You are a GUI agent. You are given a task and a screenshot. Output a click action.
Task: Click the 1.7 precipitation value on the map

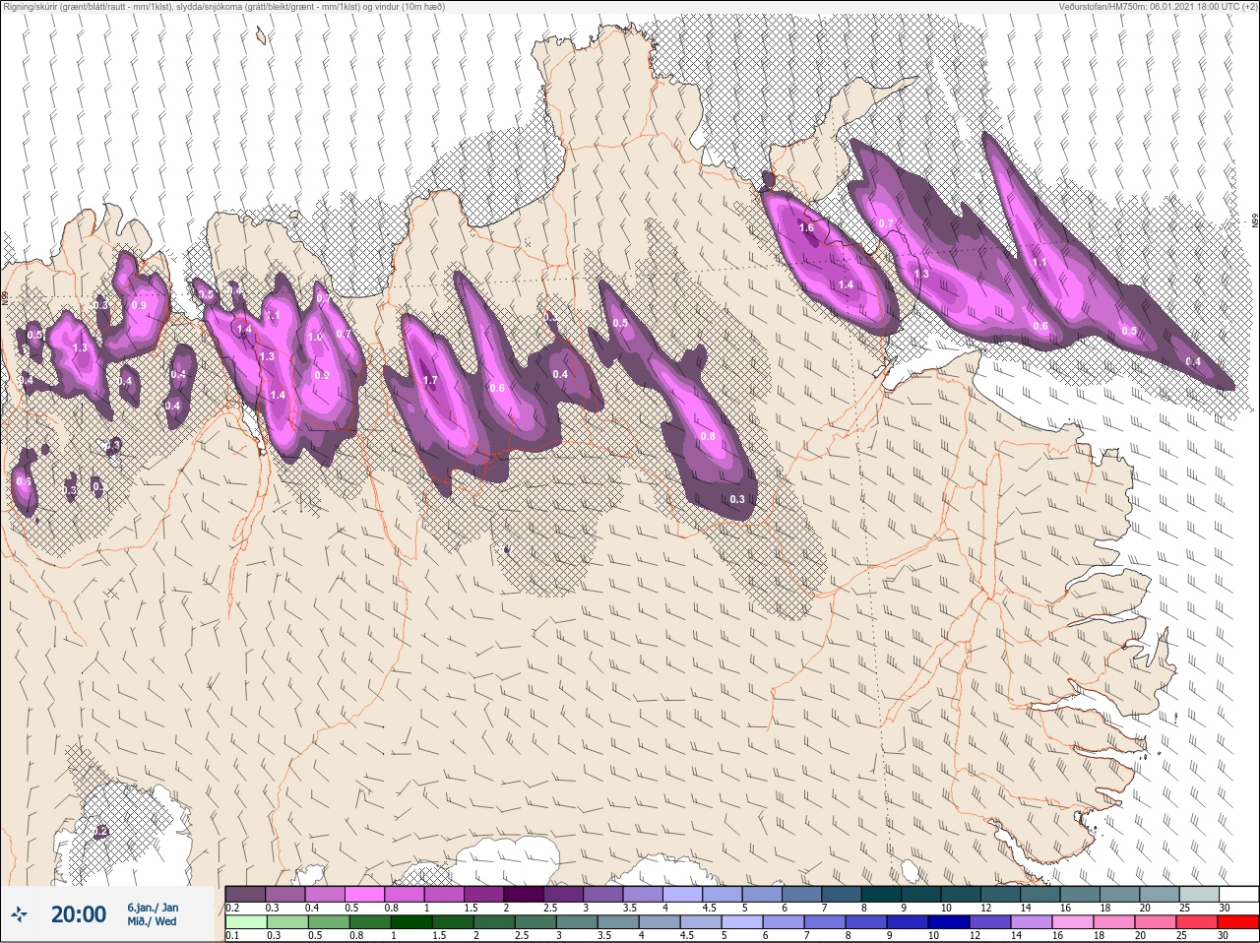click(x=430, y=380)
